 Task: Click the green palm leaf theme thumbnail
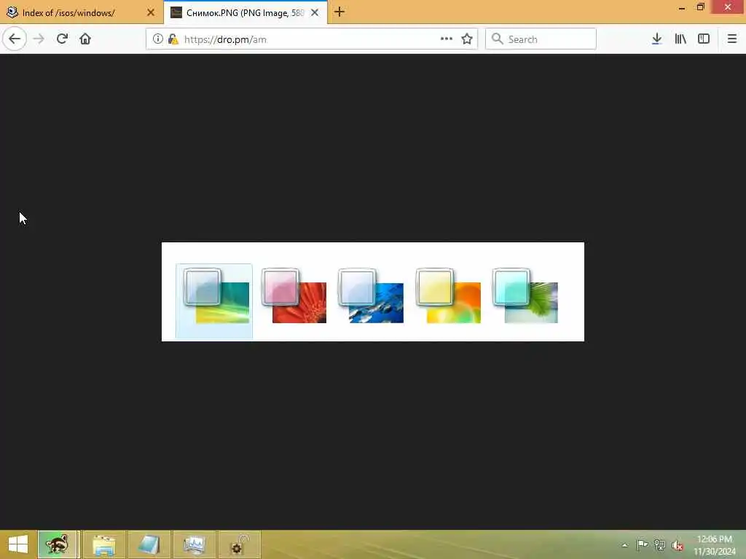[x=525, y=296]
